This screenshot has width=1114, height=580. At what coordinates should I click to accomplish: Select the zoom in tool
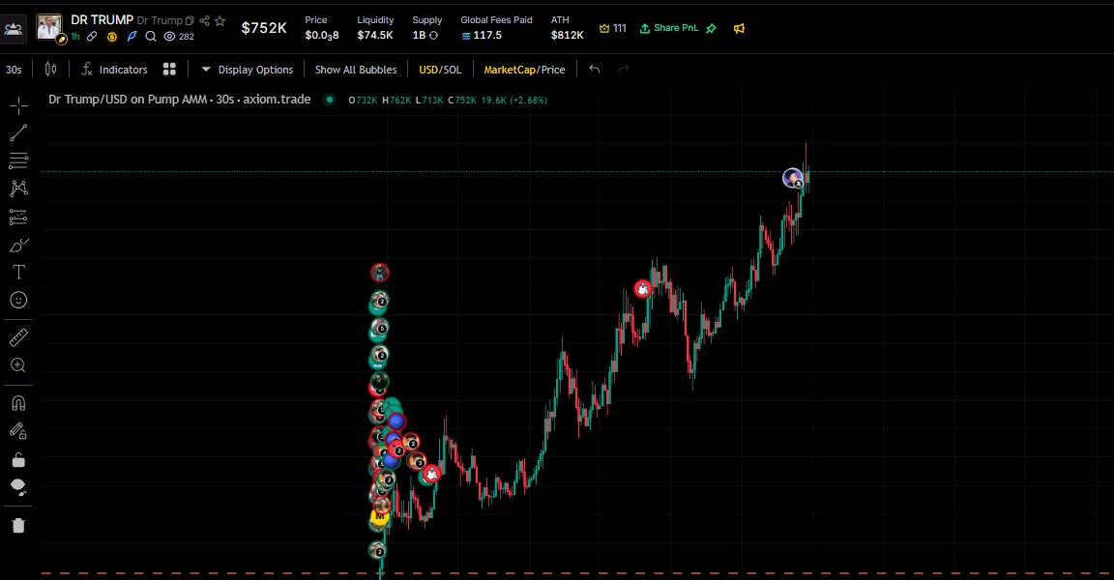(x=18, y=364)
